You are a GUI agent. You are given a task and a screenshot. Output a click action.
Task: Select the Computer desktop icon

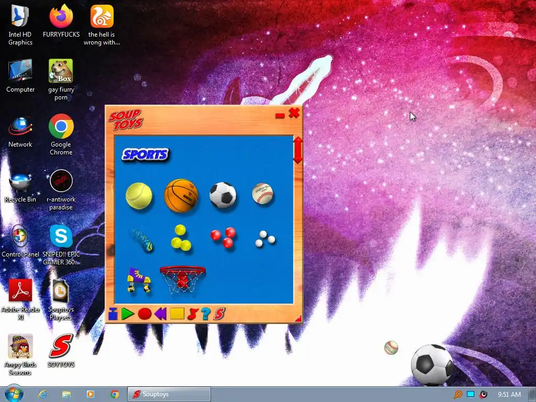[x=20, y=76]
